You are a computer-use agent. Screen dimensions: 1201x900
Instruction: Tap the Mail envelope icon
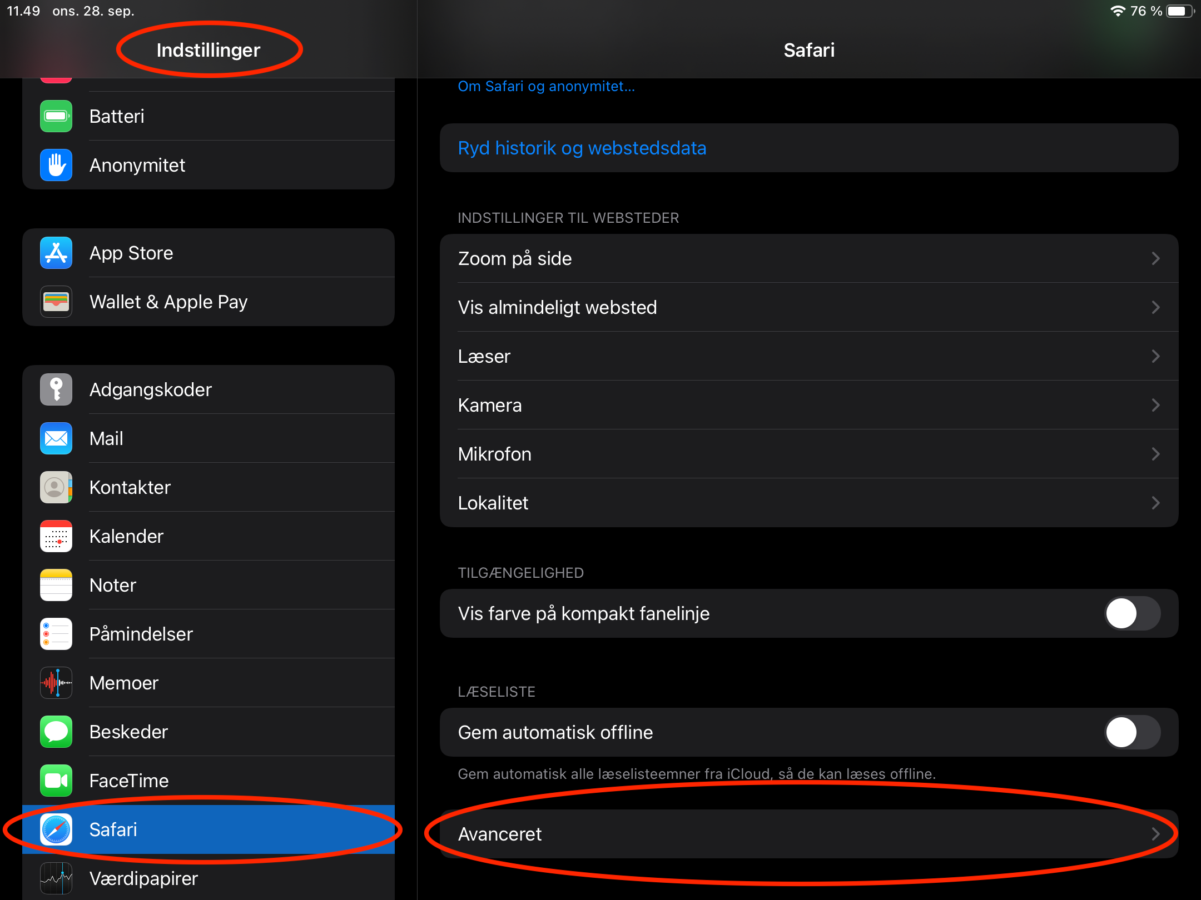(56, 438)
